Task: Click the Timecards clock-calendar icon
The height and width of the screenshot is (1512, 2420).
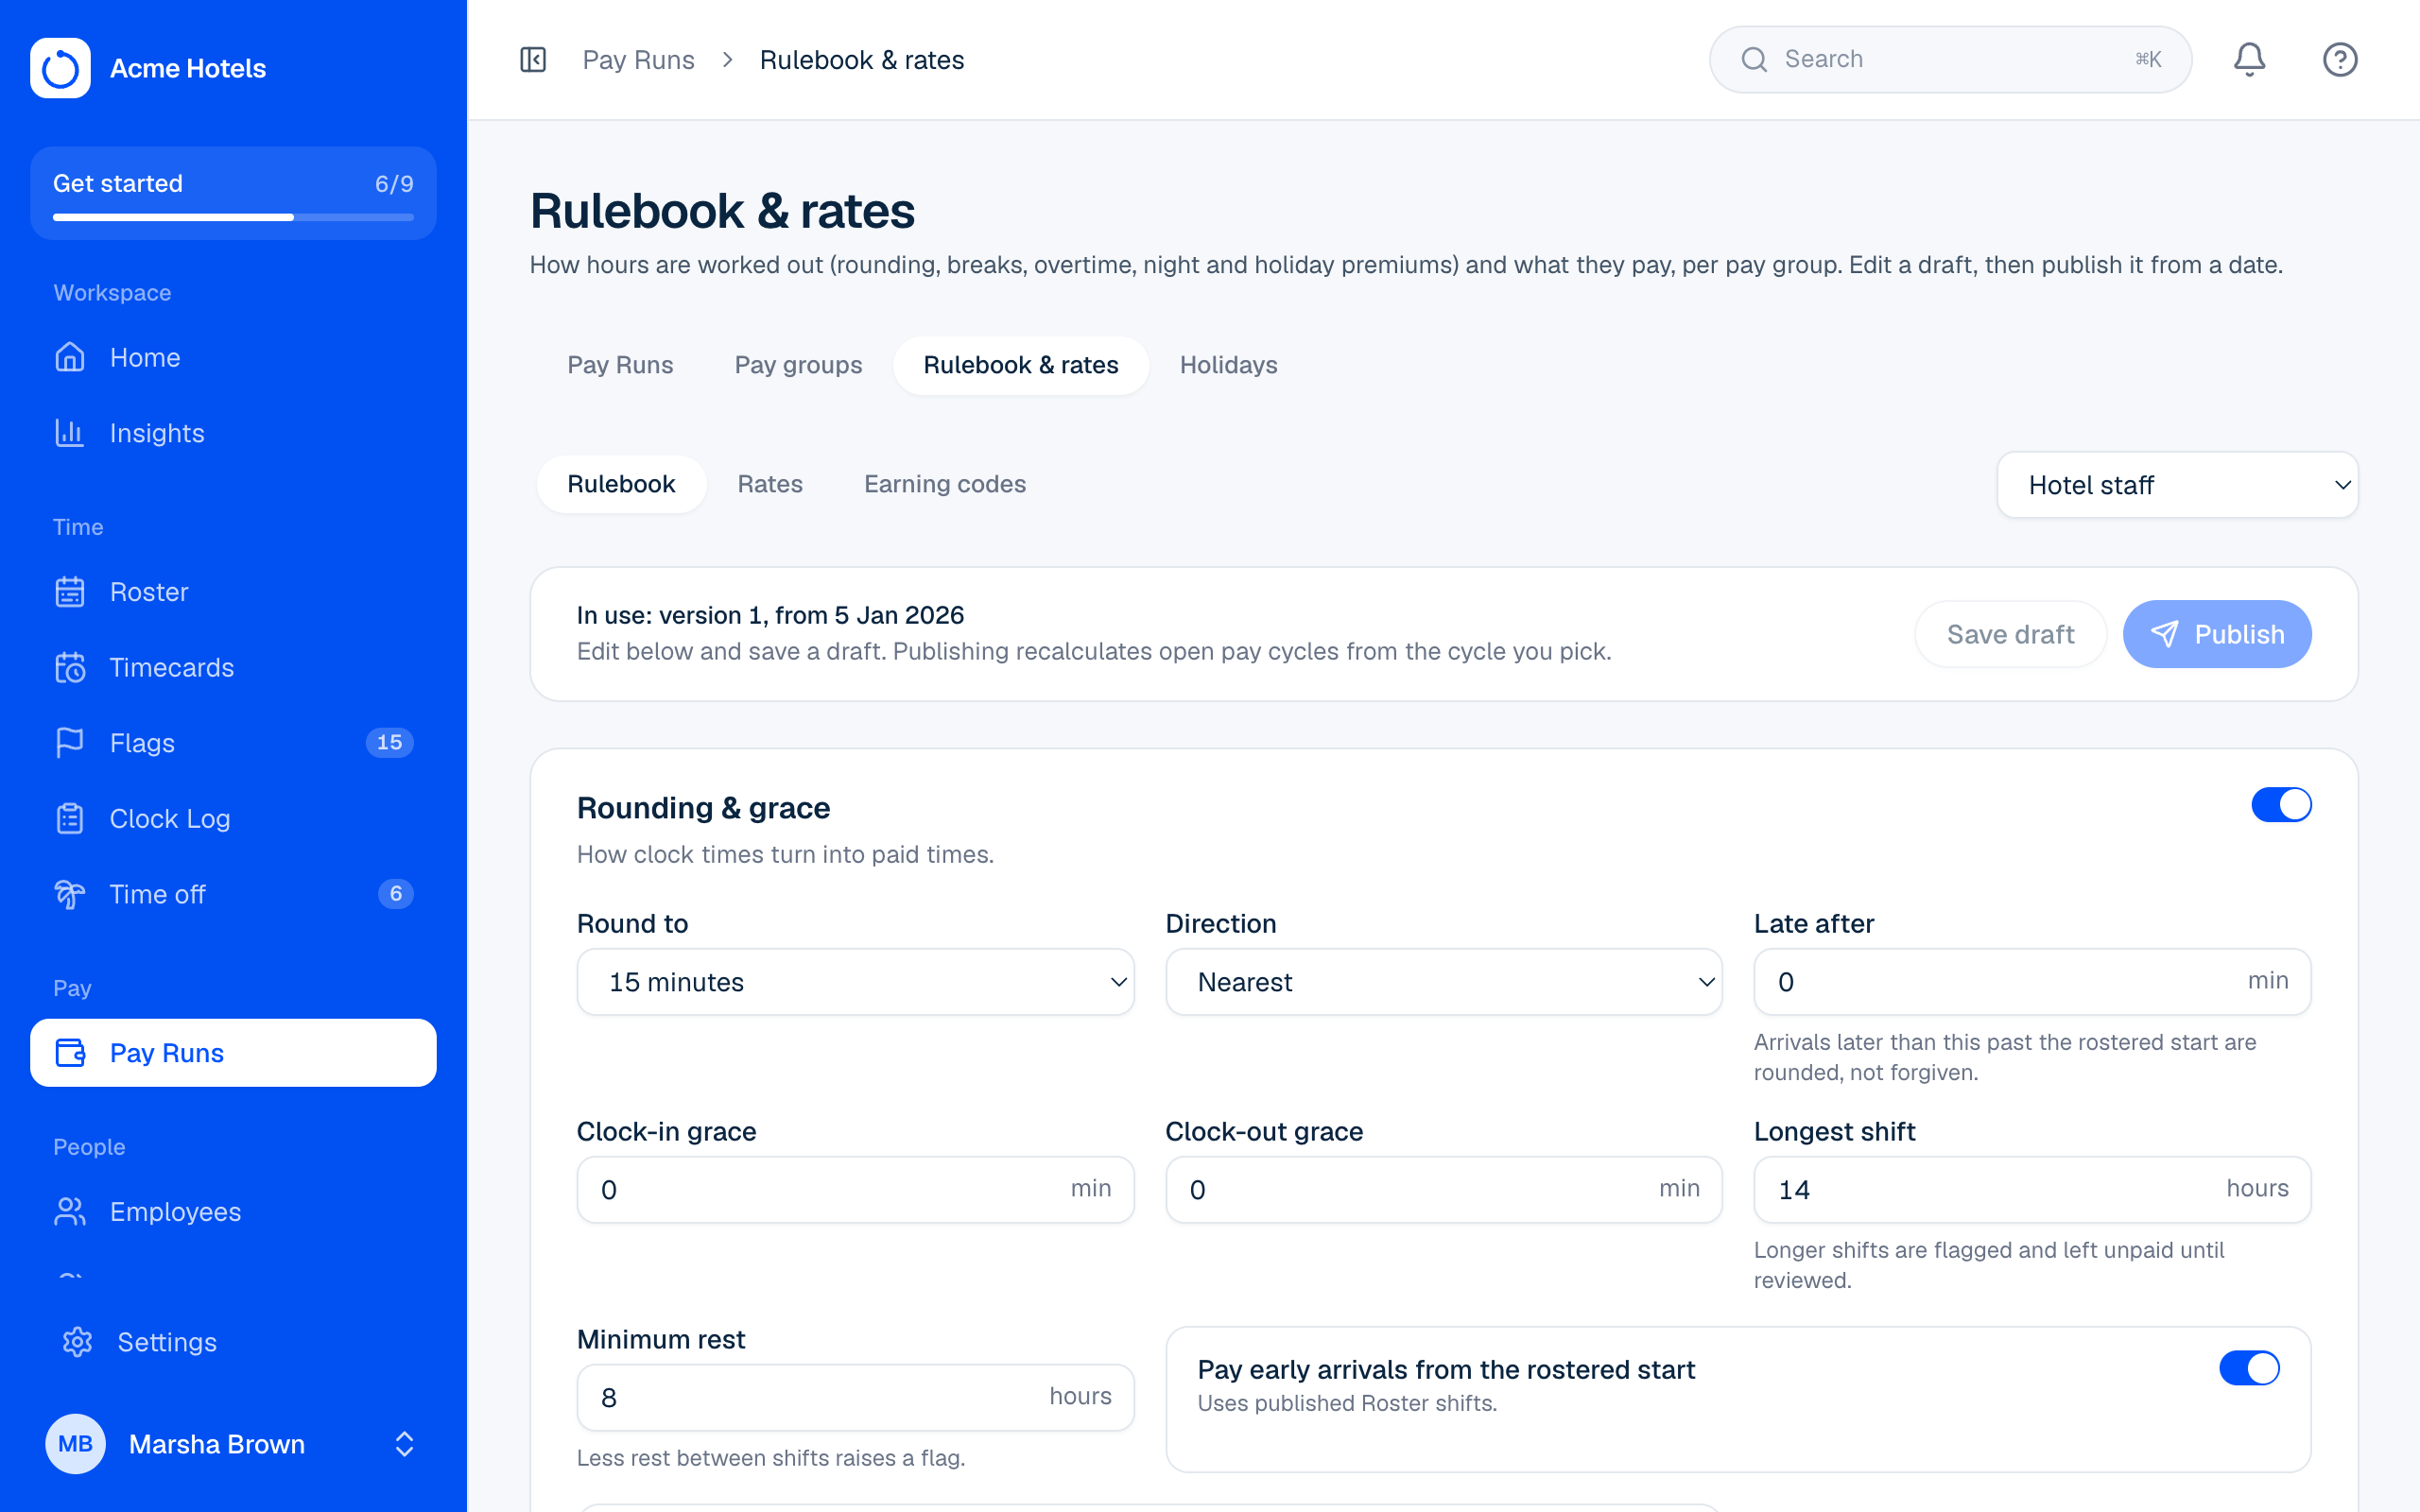Action: click(x=70, y=667)
